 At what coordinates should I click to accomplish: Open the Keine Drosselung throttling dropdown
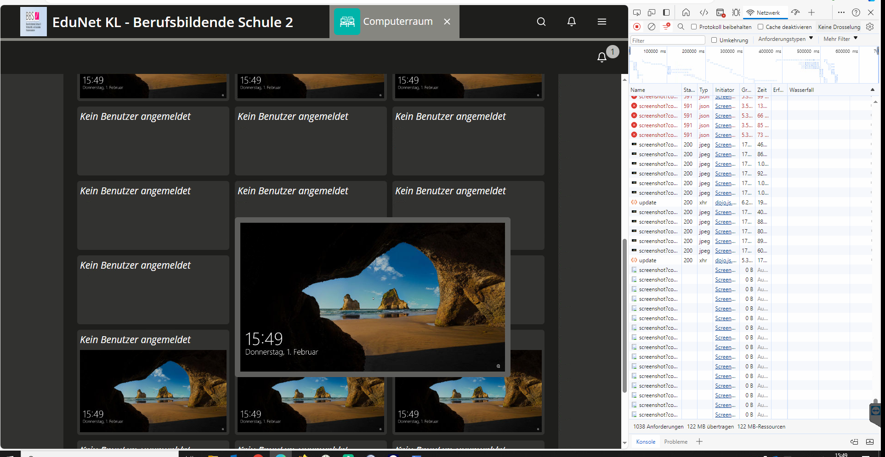pyautogui.click(x=839, y=27)
